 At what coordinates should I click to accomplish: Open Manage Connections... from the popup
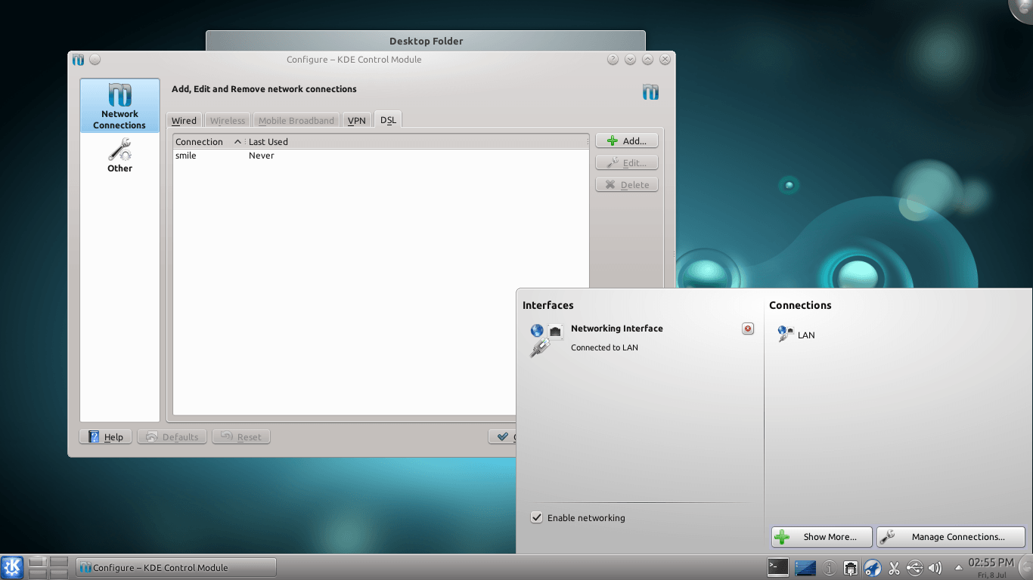[951, 537]
